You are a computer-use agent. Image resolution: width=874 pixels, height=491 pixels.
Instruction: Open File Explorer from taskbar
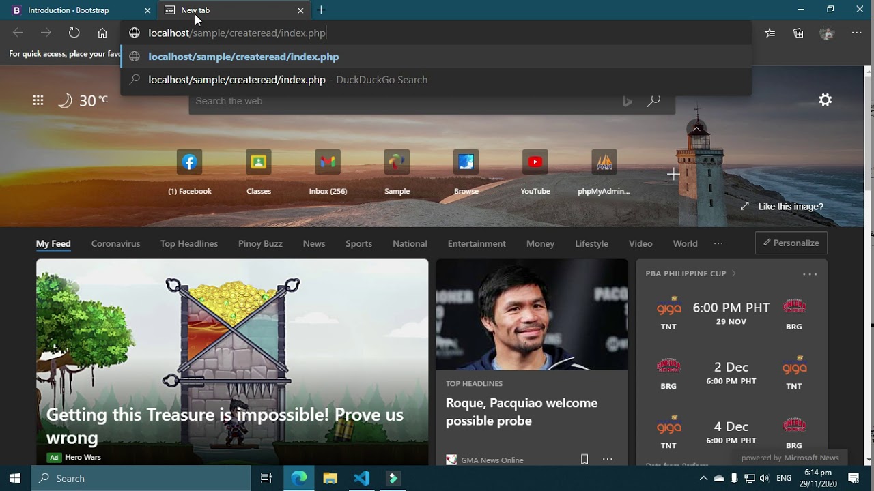pos(330,478)
